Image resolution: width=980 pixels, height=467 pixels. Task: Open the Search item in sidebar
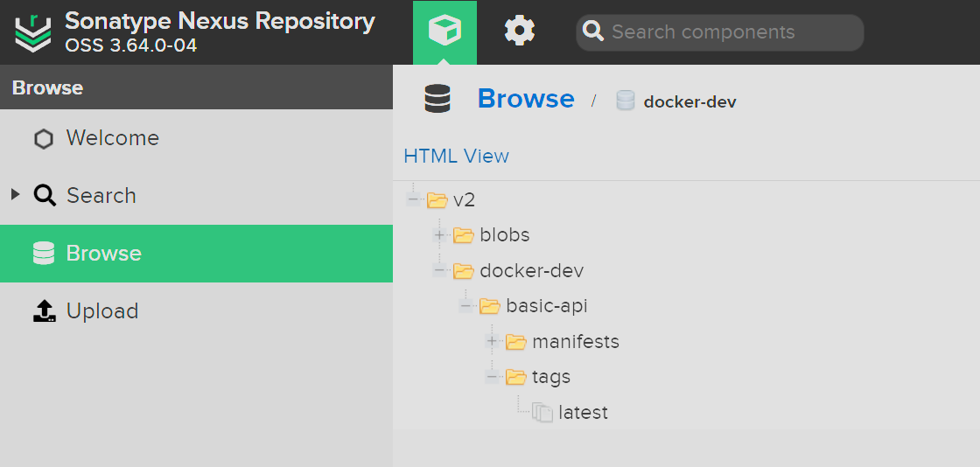(x=196, y=196)
